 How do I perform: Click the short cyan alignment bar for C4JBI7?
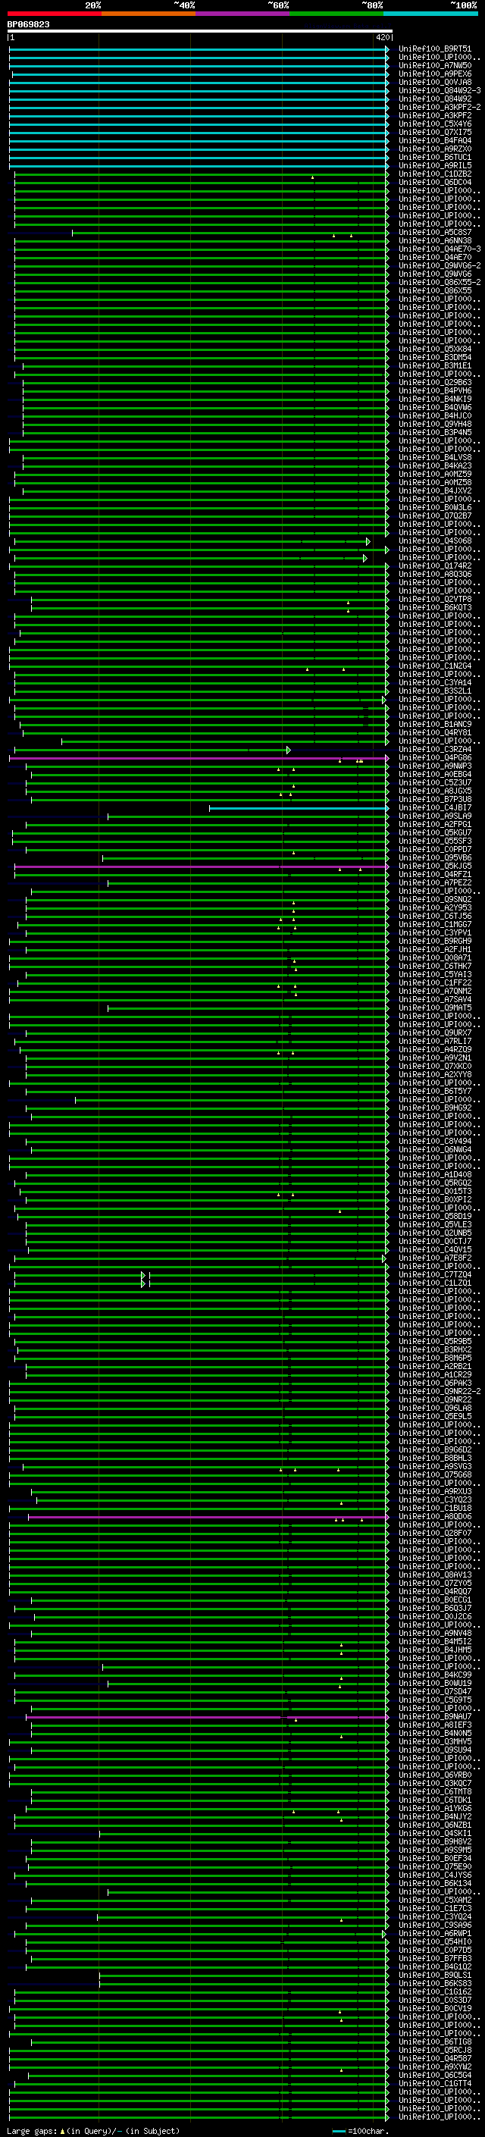click(299, 808)
